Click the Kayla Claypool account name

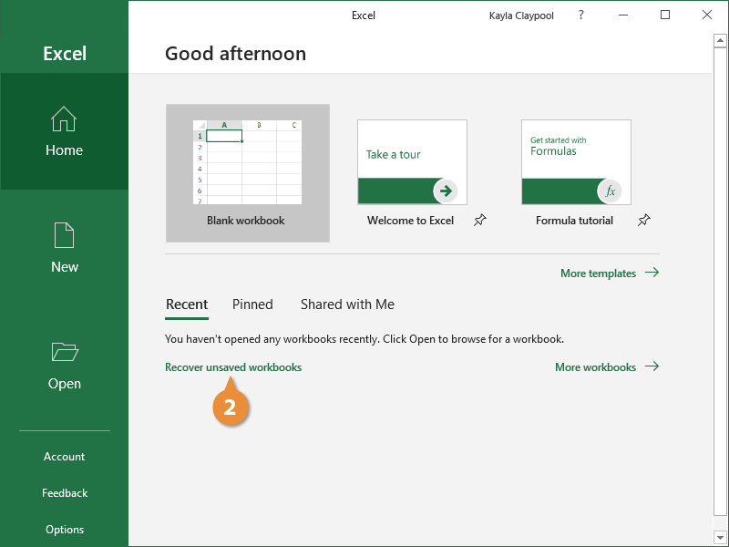(x=520, y=15)
